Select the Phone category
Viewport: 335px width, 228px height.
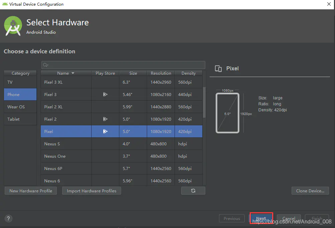pyautogui.click(x=20, y=94)
